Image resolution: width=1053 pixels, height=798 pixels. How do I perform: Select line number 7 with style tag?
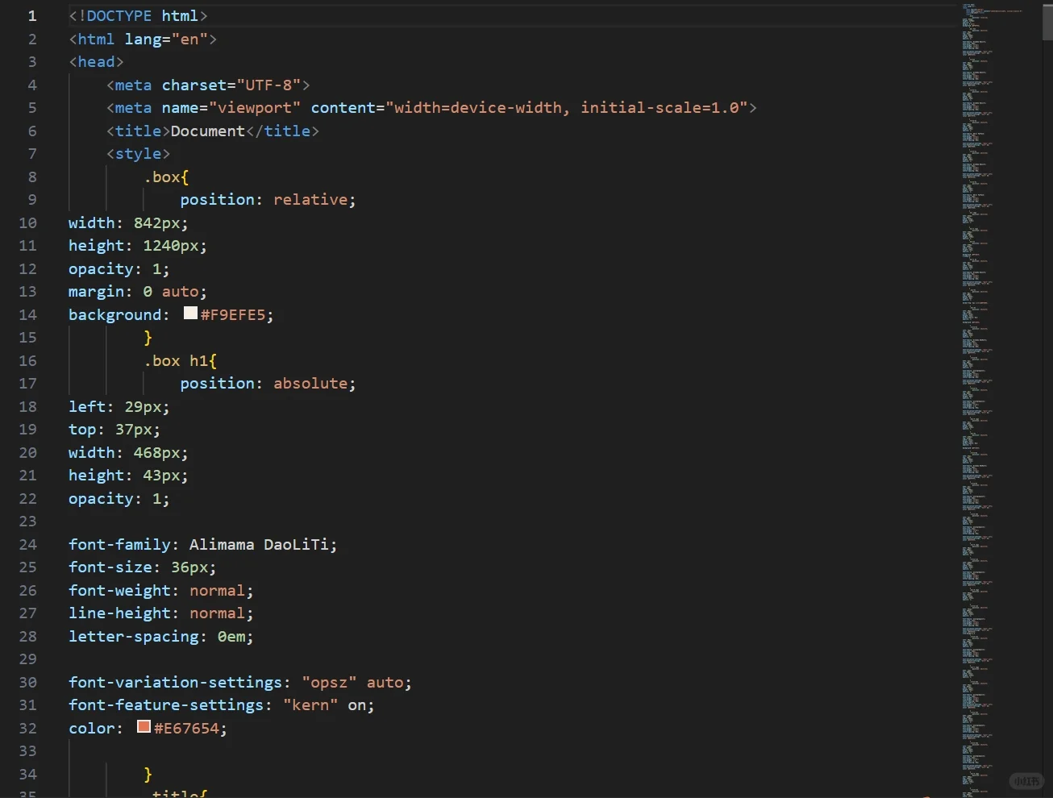tap(32, 154)
